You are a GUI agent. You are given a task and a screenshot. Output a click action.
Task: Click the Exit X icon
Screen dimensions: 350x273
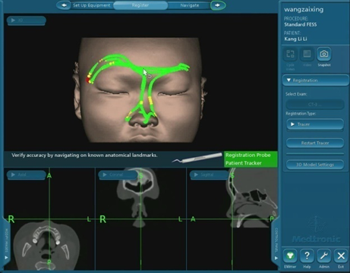point(341,256)
